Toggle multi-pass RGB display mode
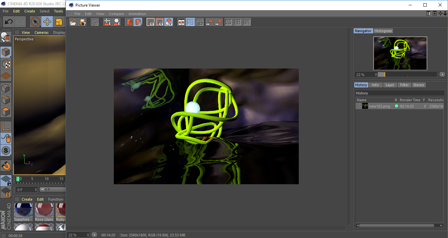Screen dimensions: 448x238 tap(169, 22)
